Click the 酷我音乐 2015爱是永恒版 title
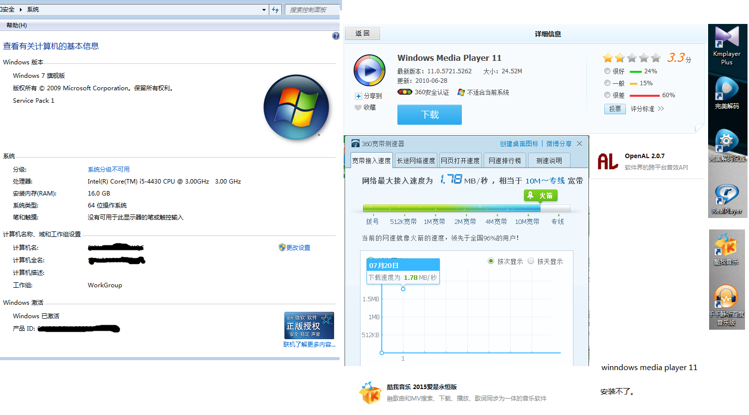Viewport: 749px width, 415px height. [x=422, y=387]
